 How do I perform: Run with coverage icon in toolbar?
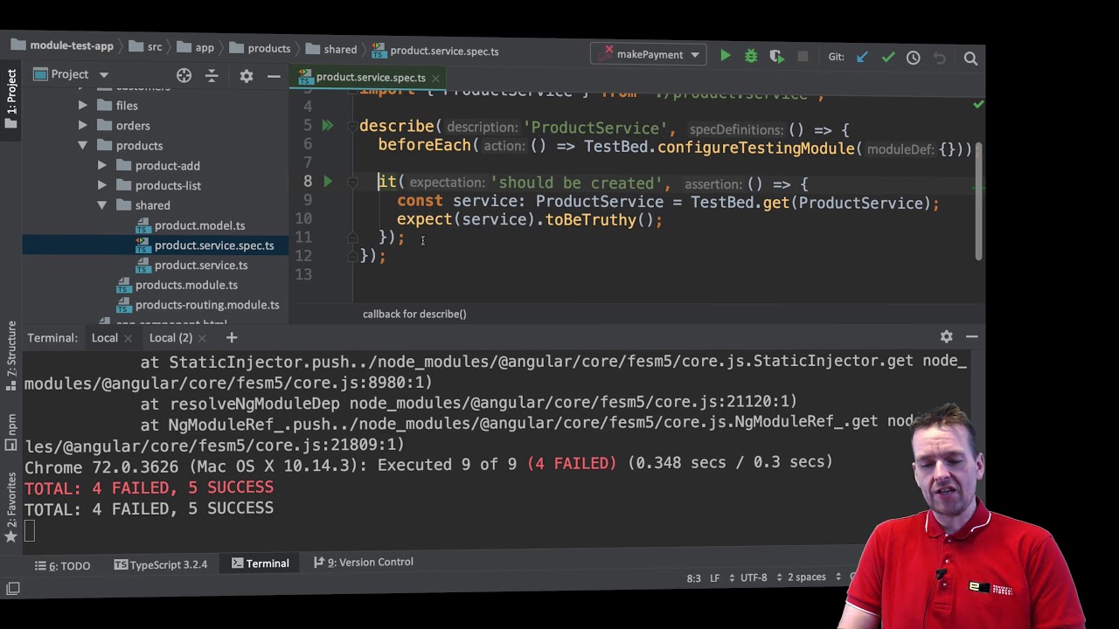tap(776, 57)
